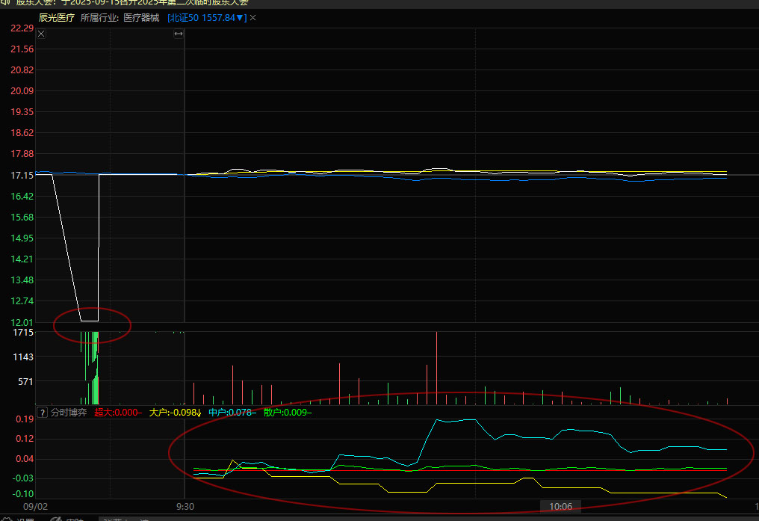Click the 9:30 time axis label
The height and width of the screenshot is (521, 759).
pyautogui.click(x=185, y=507)
